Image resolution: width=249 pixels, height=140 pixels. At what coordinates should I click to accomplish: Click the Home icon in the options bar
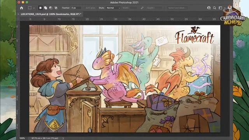click(22, 8)
